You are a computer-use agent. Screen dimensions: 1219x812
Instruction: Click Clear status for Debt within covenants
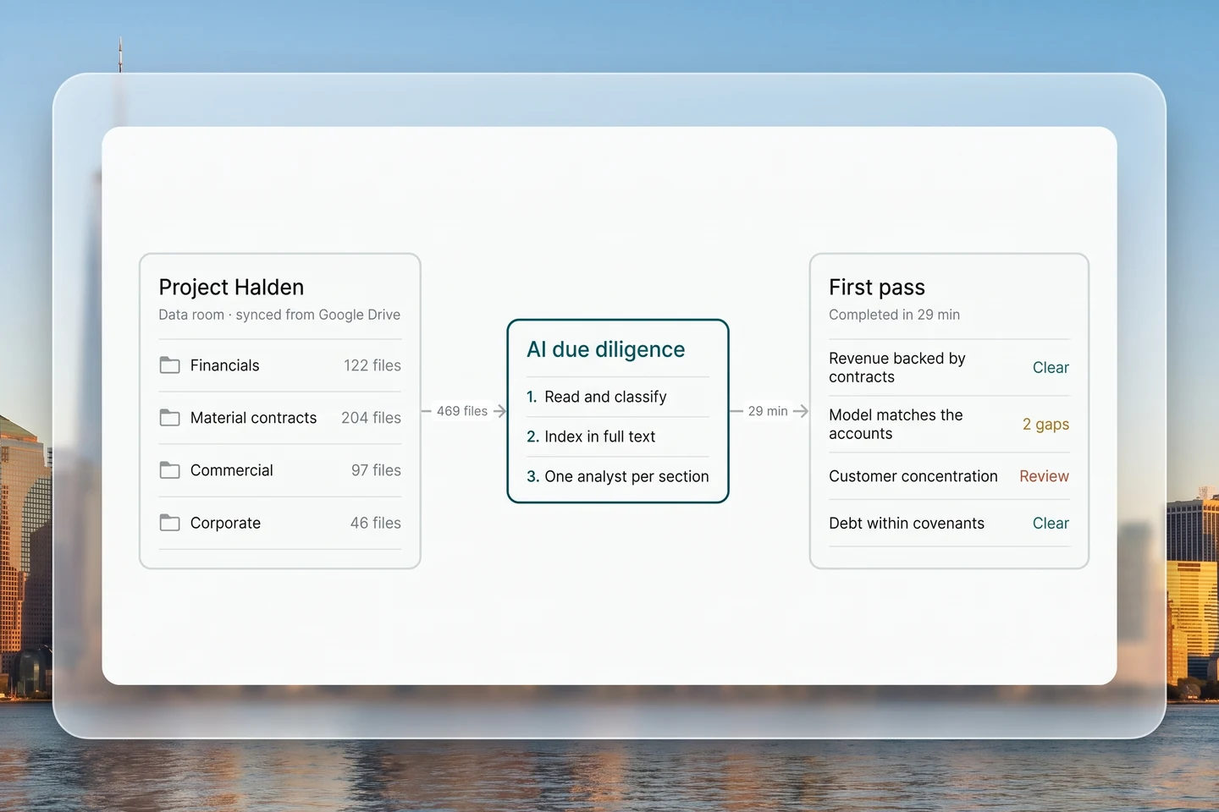pyautogui.click(x=1051, y=524)
